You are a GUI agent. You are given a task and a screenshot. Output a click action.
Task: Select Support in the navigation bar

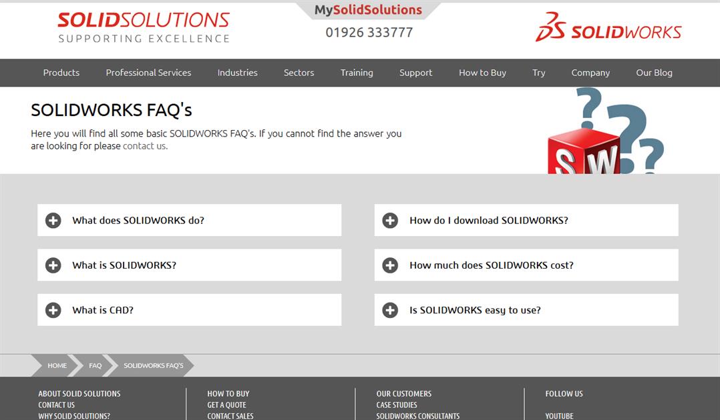click(415, 73)
